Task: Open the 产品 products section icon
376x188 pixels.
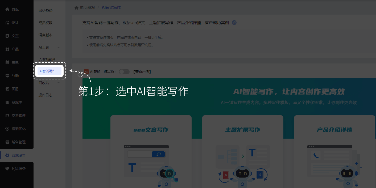Action: coord(7,49)
